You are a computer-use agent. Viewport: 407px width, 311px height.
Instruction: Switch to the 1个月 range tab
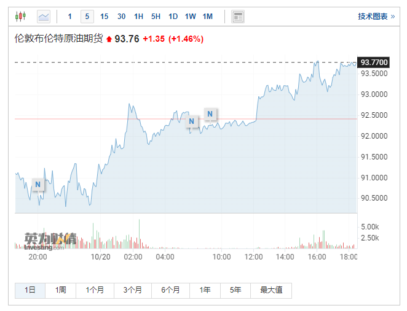95,290
